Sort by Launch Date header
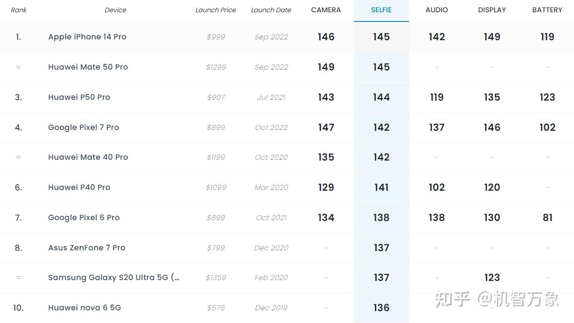Viewport: 574px width, 323px height. coord(271,10)
